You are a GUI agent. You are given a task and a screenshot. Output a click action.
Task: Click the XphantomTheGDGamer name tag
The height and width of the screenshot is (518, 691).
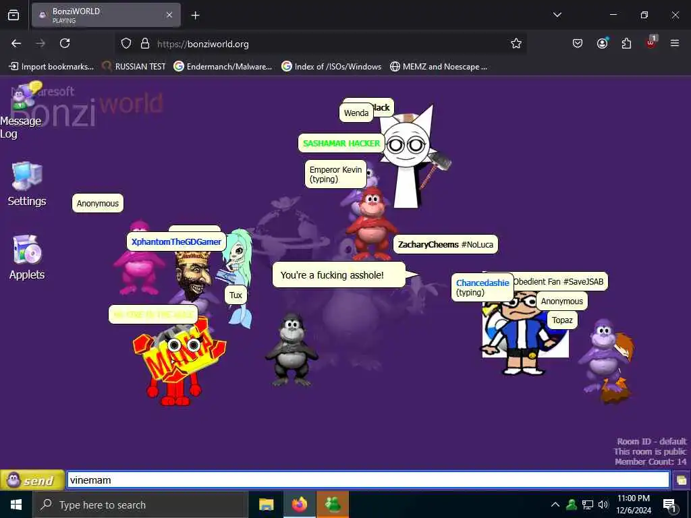point(176,242)
